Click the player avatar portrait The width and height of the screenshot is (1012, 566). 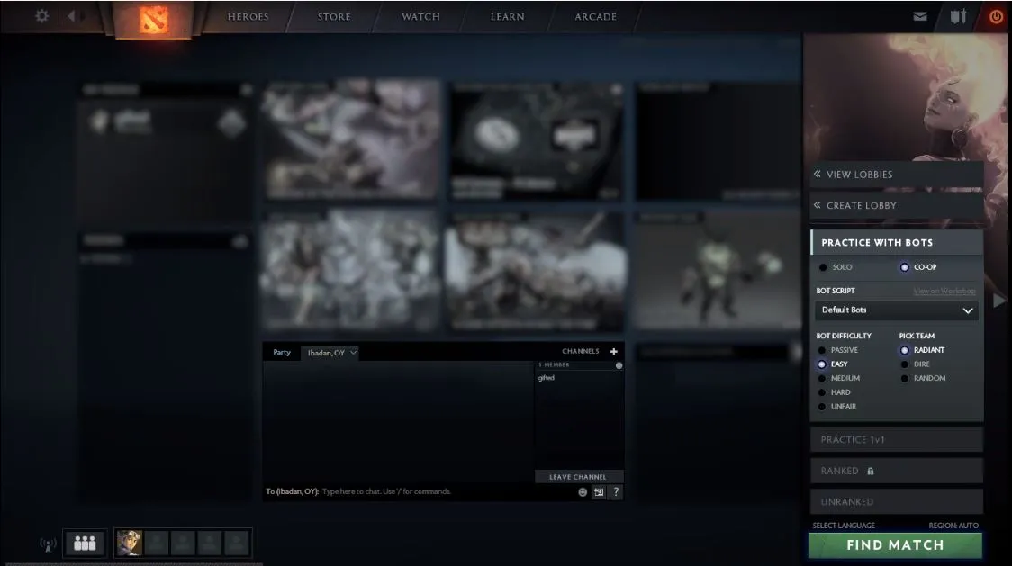coord(129,543)
